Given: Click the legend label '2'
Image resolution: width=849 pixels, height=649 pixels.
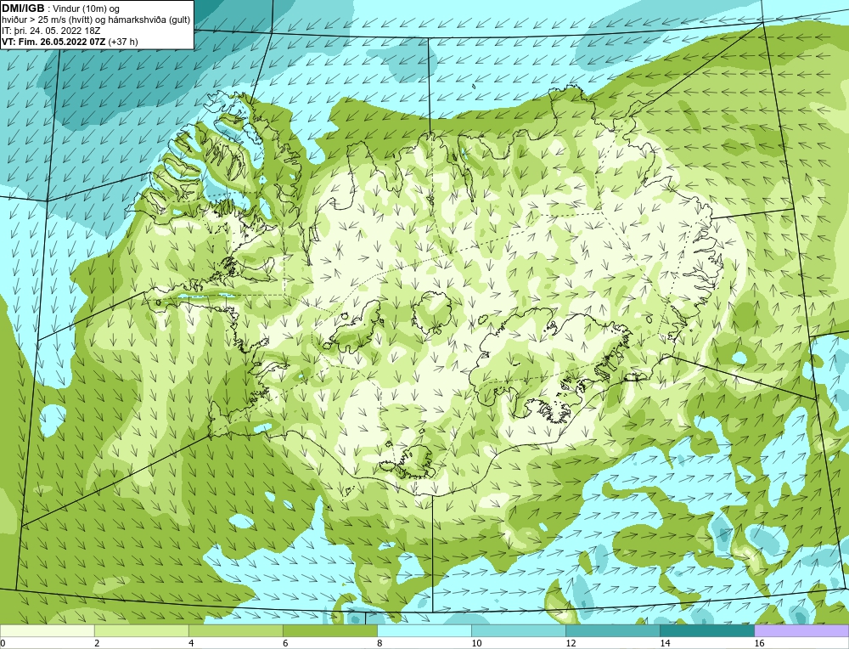Looking at the screenshot, I should [x=97, y=643].
